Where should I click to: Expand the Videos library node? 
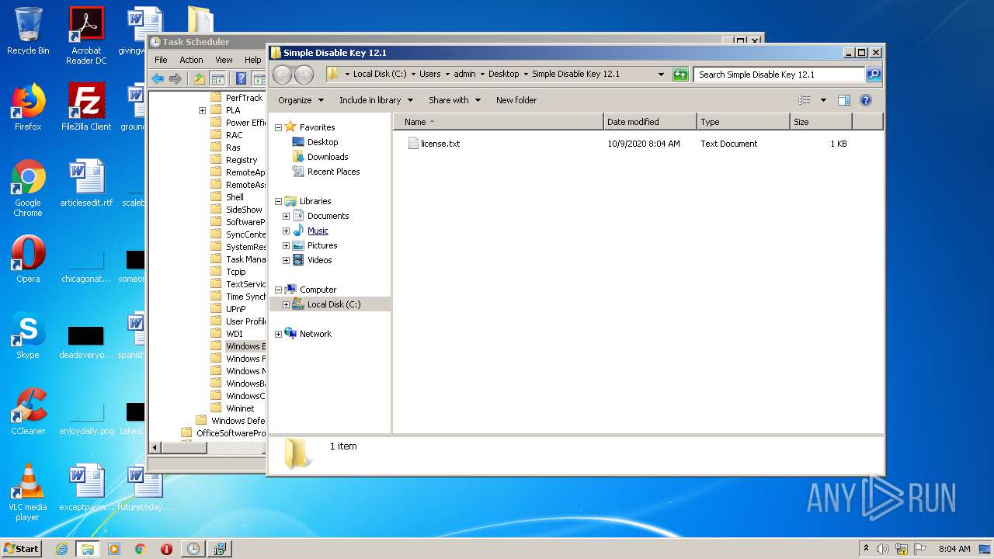tap(286, 260)
